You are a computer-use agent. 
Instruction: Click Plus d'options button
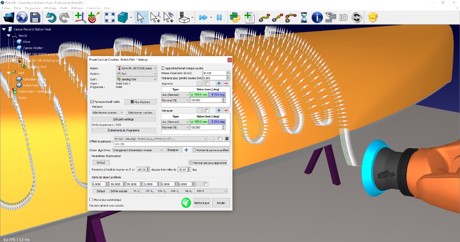click(140, 102)
